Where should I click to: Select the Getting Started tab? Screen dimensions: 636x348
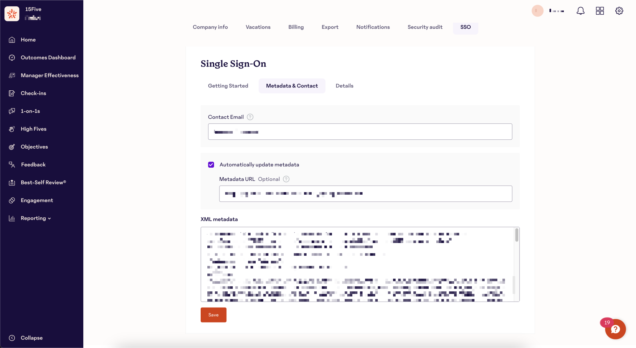(x=228, y=86)
